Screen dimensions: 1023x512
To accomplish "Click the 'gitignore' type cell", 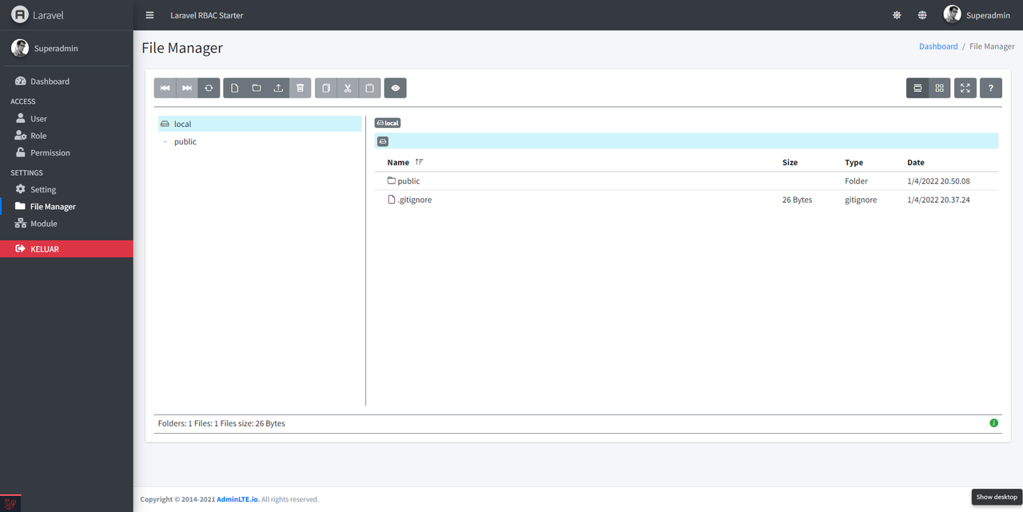I will pos(861,200).
